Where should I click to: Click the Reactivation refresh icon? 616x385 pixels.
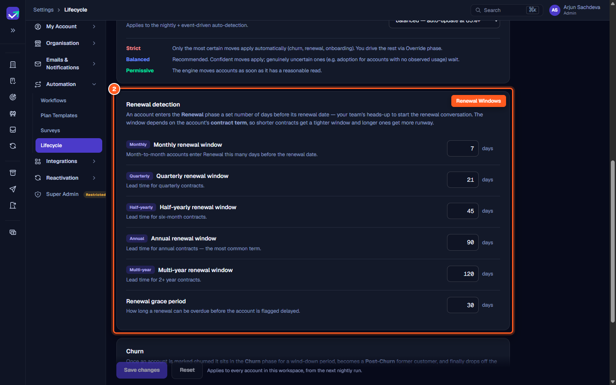38,178
